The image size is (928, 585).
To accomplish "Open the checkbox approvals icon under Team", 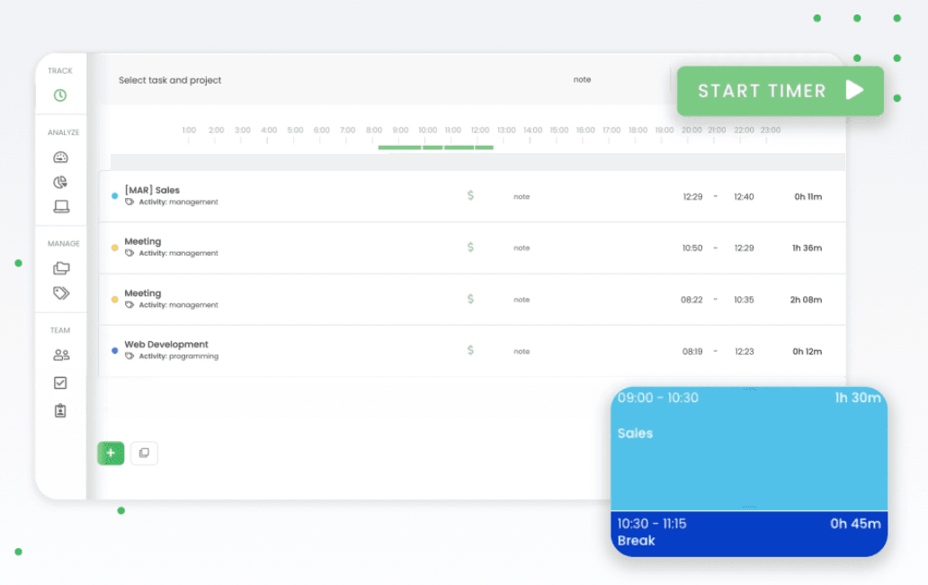I will pyautogui.click(x=60, y=383).
